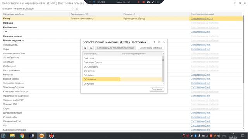Select the Аннотация row
Screen dimensions: 248x139
[x=122, y=62]
